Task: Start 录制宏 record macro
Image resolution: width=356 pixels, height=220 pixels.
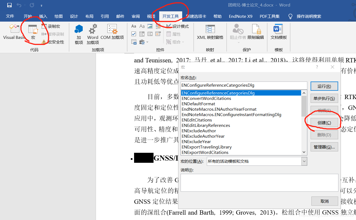Action: click(x=51, y=26)
